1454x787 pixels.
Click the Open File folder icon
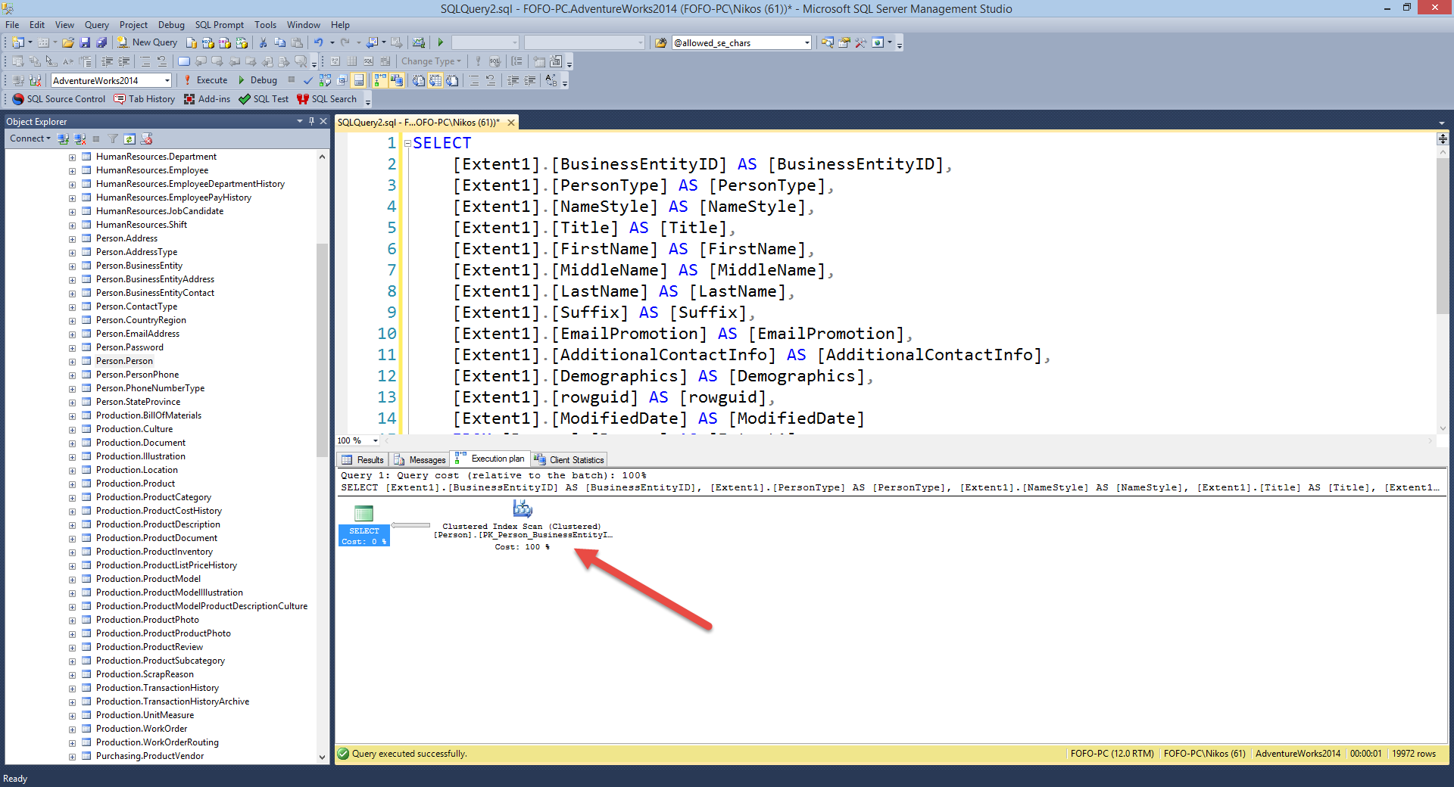[68, 42]
